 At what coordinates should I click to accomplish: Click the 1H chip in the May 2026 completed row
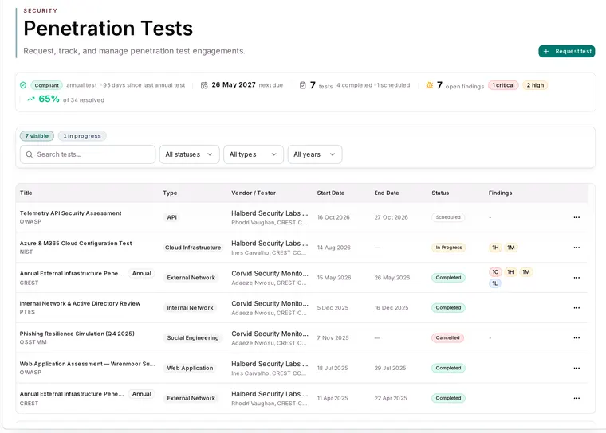click(510, 272)
